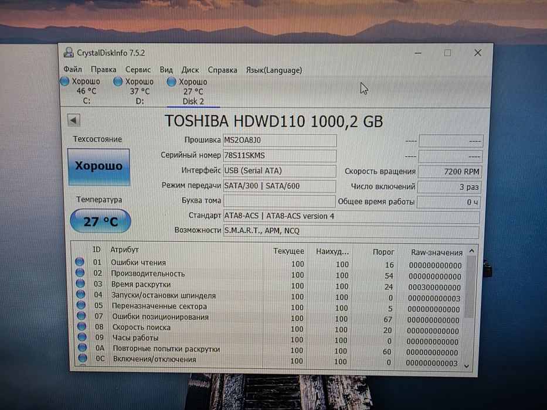Select the Запуски/остановки шпинделя row
The height and width of the screenshot is (410, 547).
tap(268, 296)
